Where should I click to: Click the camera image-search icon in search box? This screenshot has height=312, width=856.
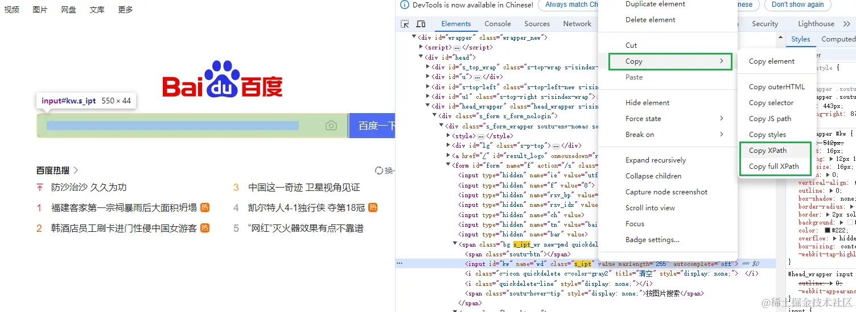point(331,126)
